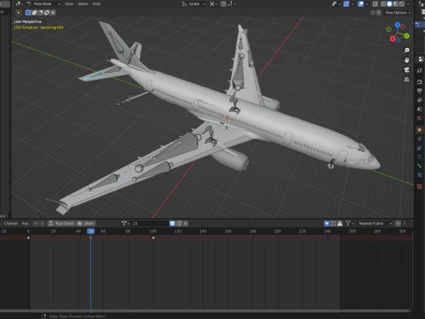This screenshot has width=425, height=319.
Task: Open the Object properties tab
Action: (420, 129)
